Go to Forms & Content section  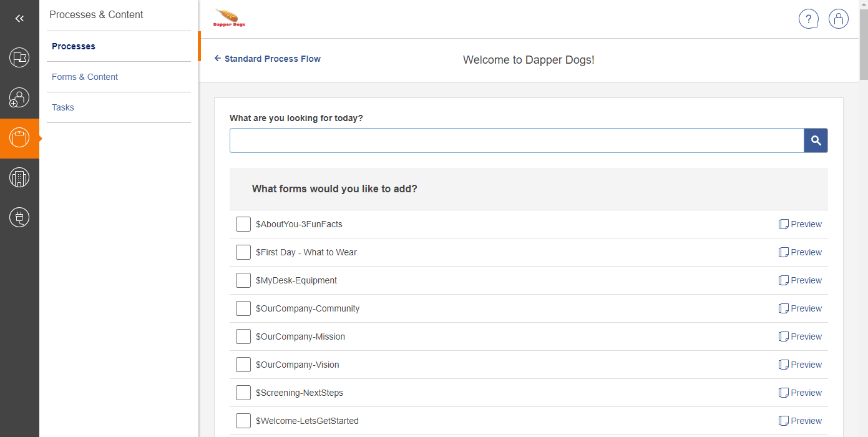[x=85, y=77]
